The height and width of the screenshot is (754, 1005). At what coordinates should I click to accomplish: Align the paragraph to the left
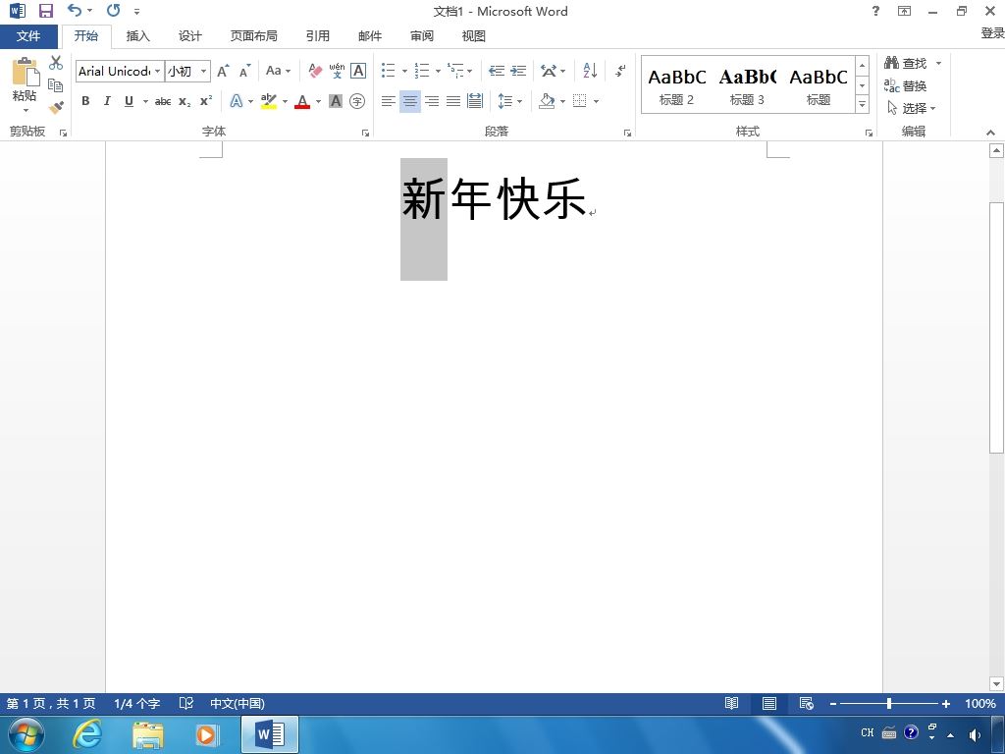tap(388, 101)
